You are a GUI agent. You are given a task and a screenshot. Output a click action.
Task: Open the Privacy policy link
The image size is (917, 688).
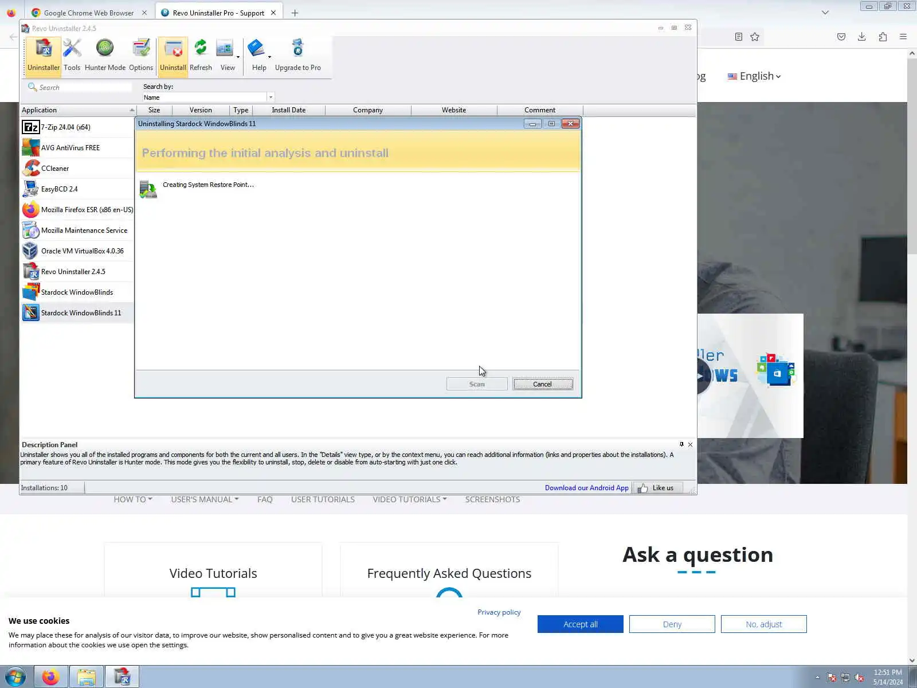(x=499, y=612)
